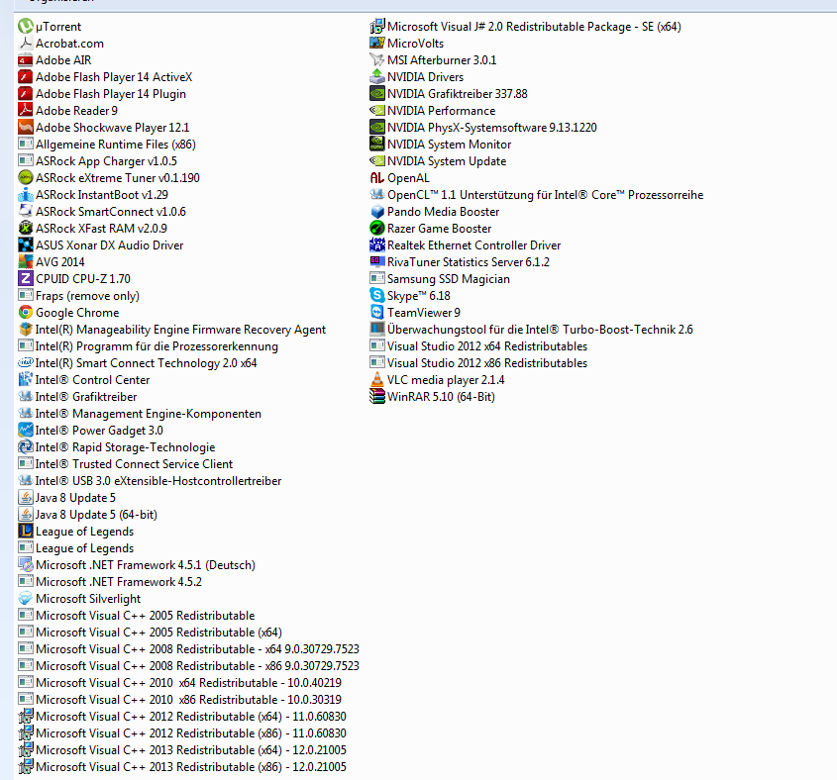The height and width of the screenshot is (780, 837).
Task: Click the Adobe Flash Player 14 ActiveX icon
Action: click(26, 77)
